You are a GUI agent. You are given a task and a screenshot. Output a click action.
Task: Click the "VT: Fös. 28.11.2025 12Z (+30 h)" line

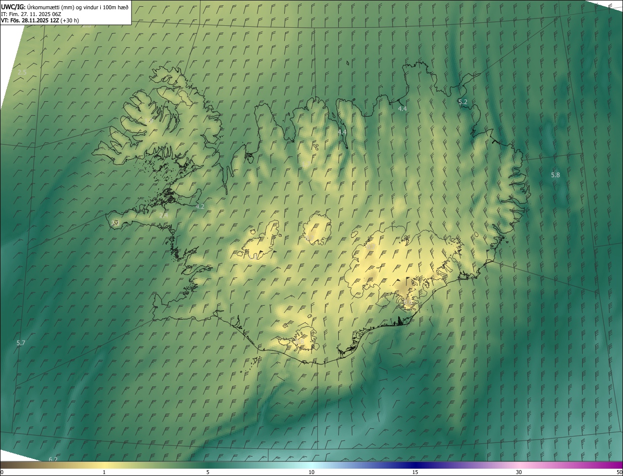click(x=40, y=20)
